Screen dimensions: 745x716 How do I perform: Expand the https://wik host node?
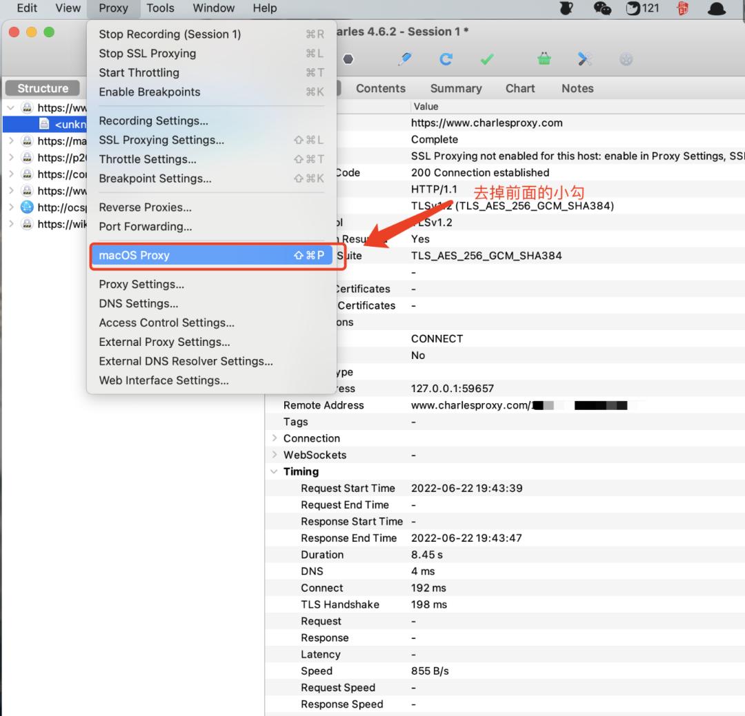11,224
